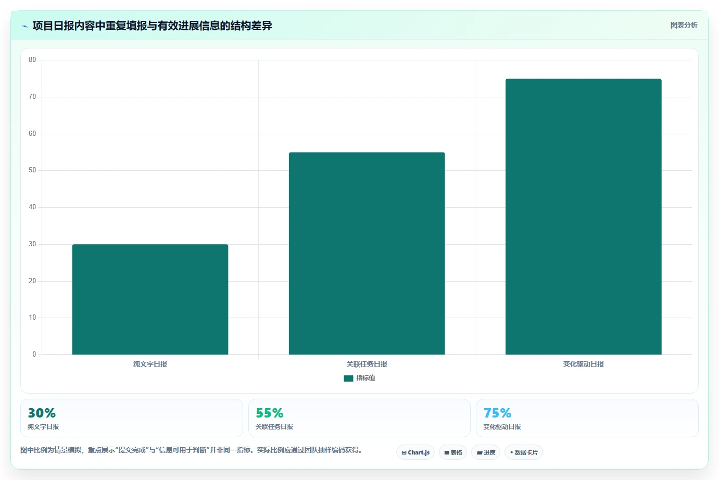Click the 75% stat value
The image size is (719, 480).
tap(497, 413)
